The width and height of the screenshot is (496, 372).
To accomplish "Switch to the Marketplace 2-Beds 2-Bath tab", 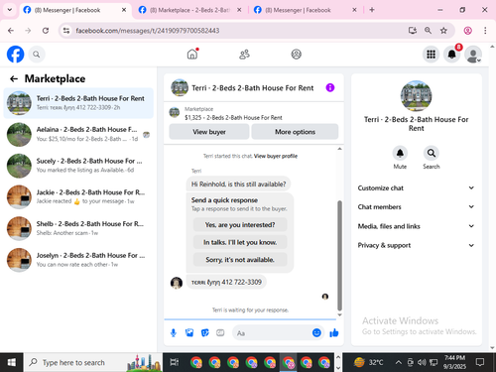I will coord(188,10).
